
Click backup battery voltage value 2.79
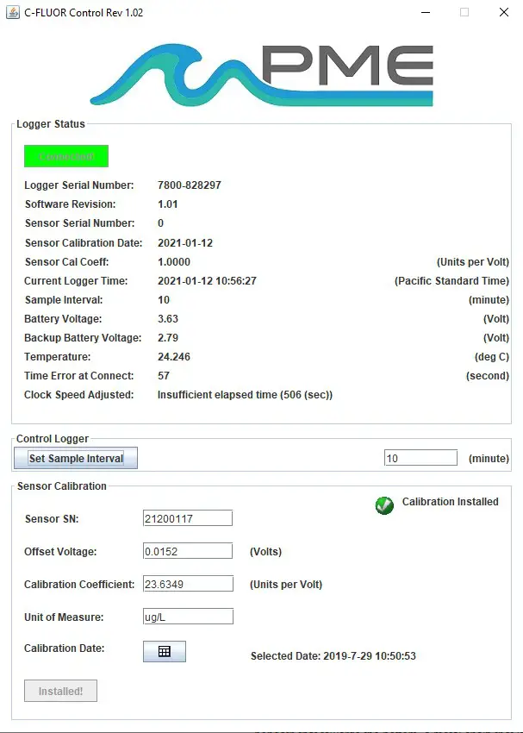[x=168, y=338]
